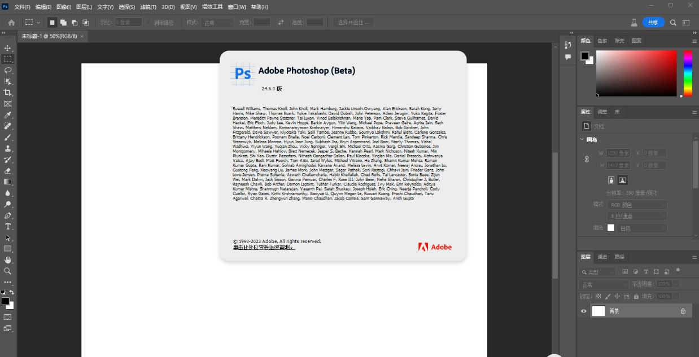This screenshot has width=699, height=357.
Task: Select the Eyedropper tool
Action: tap(8, 114)
